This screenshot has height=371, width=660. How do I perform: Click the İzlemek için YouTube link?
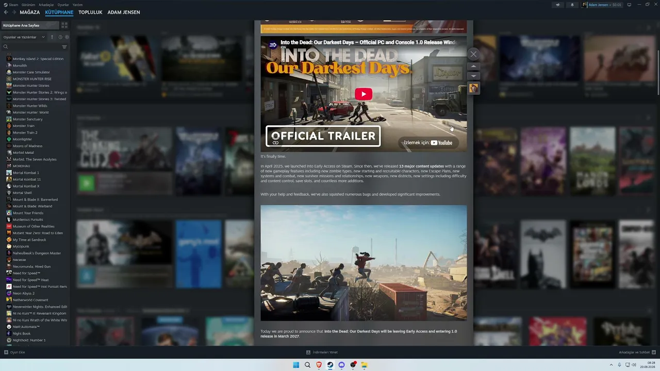tap(428, 143)
